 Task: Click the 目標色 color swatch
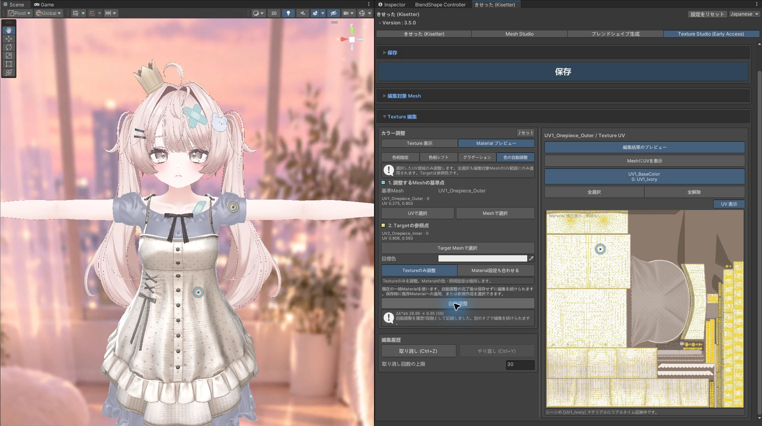482,258
